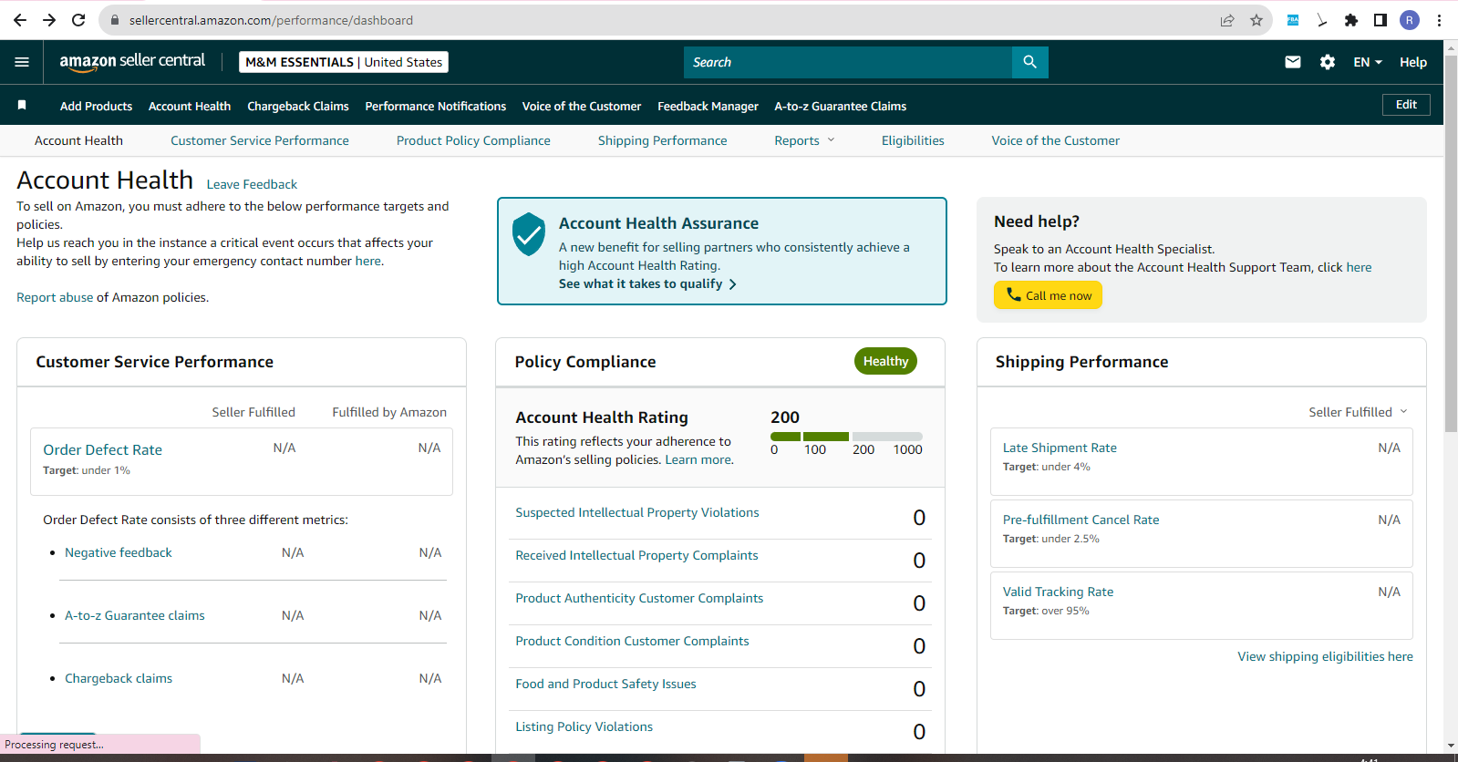Open Chargeback Claims in favorites bar
The height and width of the screenshot is (762, 1458).
tap(298, 106)
